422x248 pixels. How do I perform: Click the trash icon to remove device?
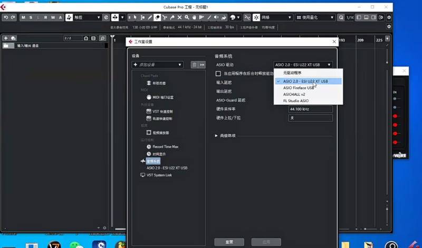194,65
